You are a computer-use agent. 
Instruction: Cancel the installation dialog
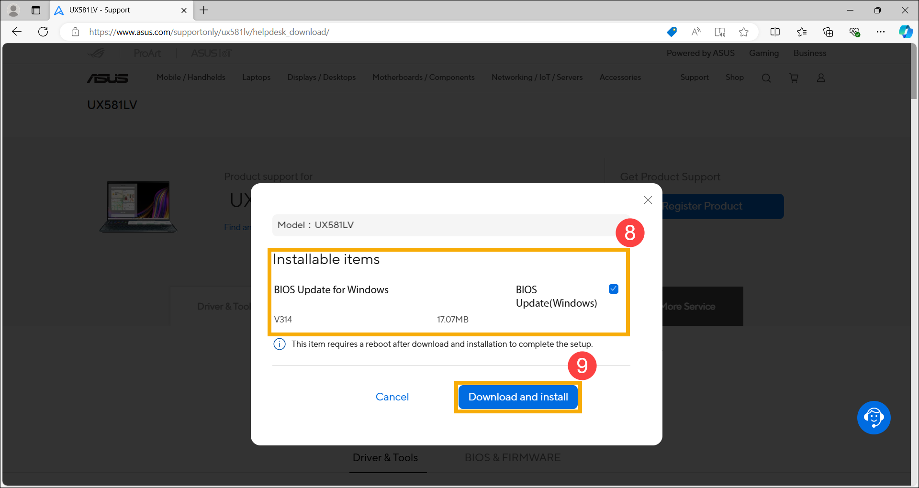pyautogui.click(x=392, y=397)
